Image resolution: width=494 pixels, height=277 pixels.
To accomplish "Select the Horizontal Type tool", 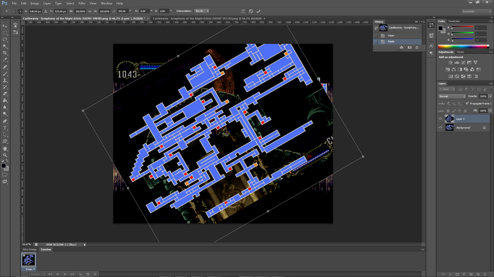I will pos(5,128).
